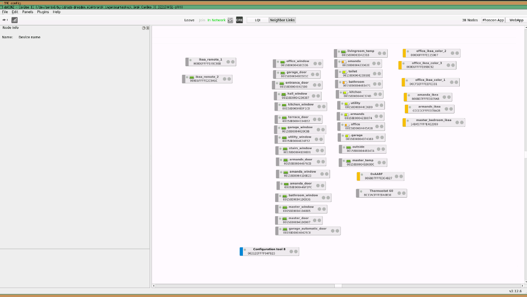Screen dimensions: 527x297
Task: Toggle the GRE source routing button
Action: [239, 20]
